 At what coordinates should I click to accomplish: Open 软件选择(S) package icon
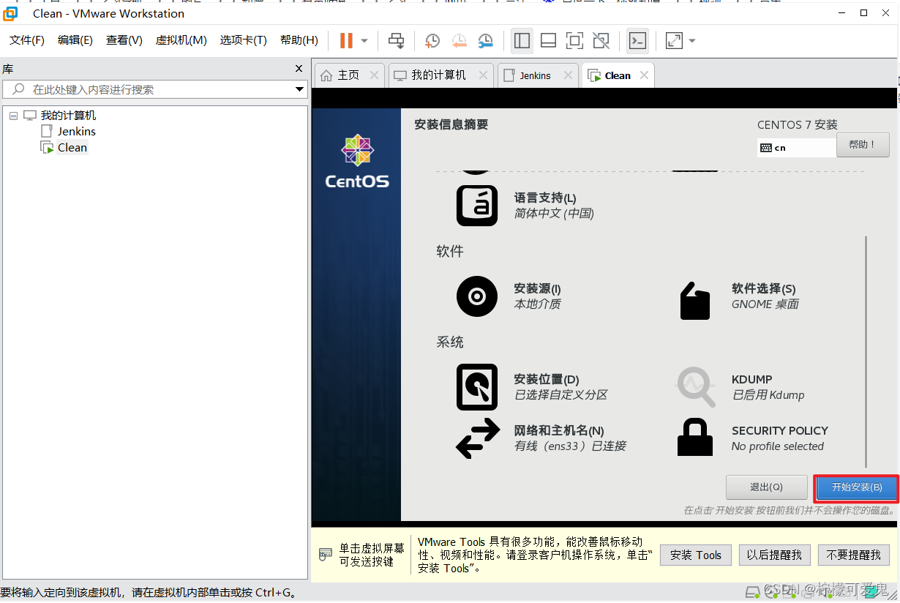point(694,300)
